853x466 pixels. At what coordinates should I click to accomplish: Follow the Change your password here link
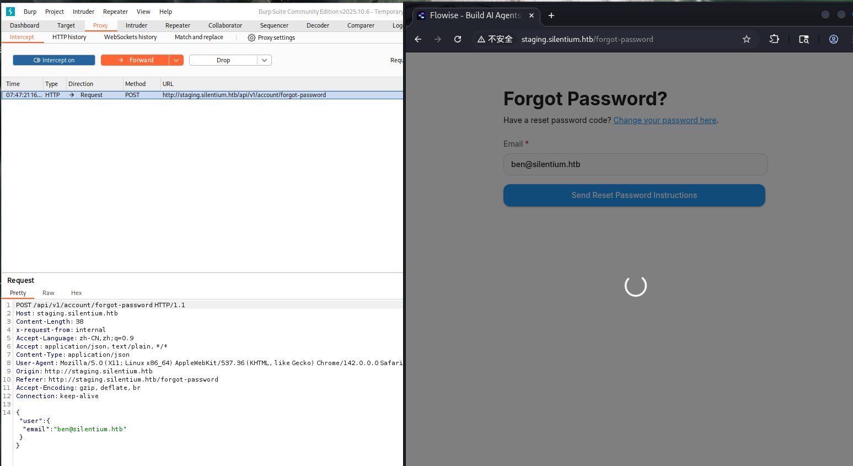(665, 120)
